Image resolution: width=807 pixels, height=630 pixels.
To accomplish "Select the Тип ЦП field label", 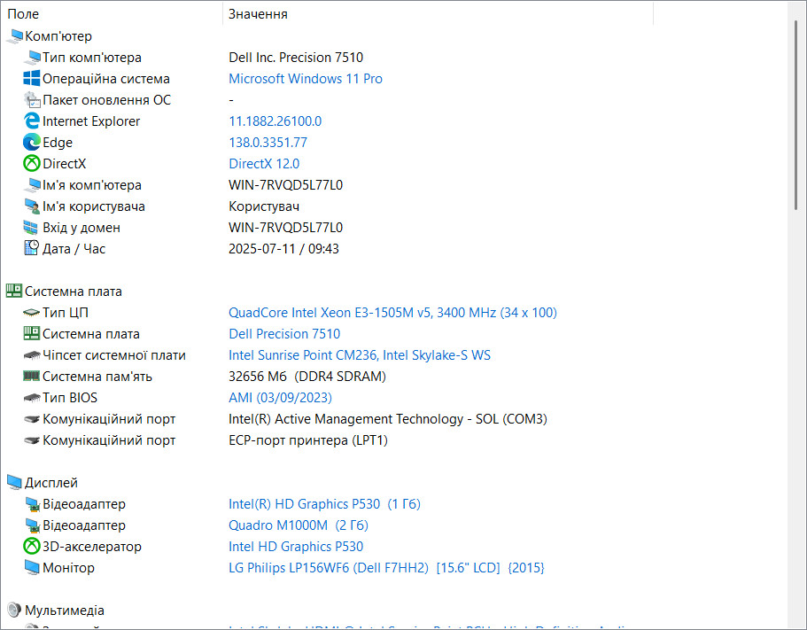I will [65, 313].
